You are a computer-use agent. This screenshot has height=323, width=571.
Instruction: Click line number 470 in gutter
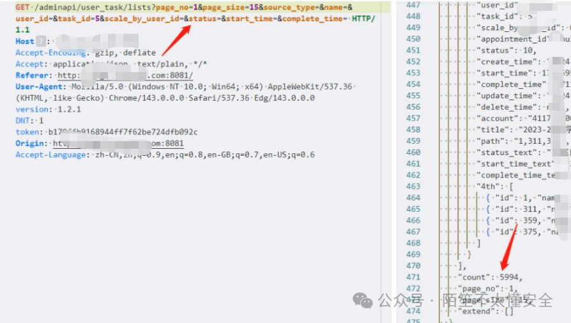[413, 266]
